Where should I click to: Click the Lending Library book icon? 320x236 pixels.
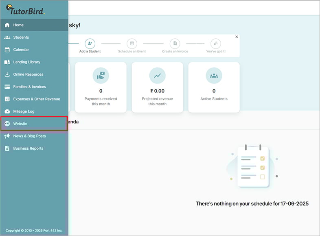pos(7,62)
